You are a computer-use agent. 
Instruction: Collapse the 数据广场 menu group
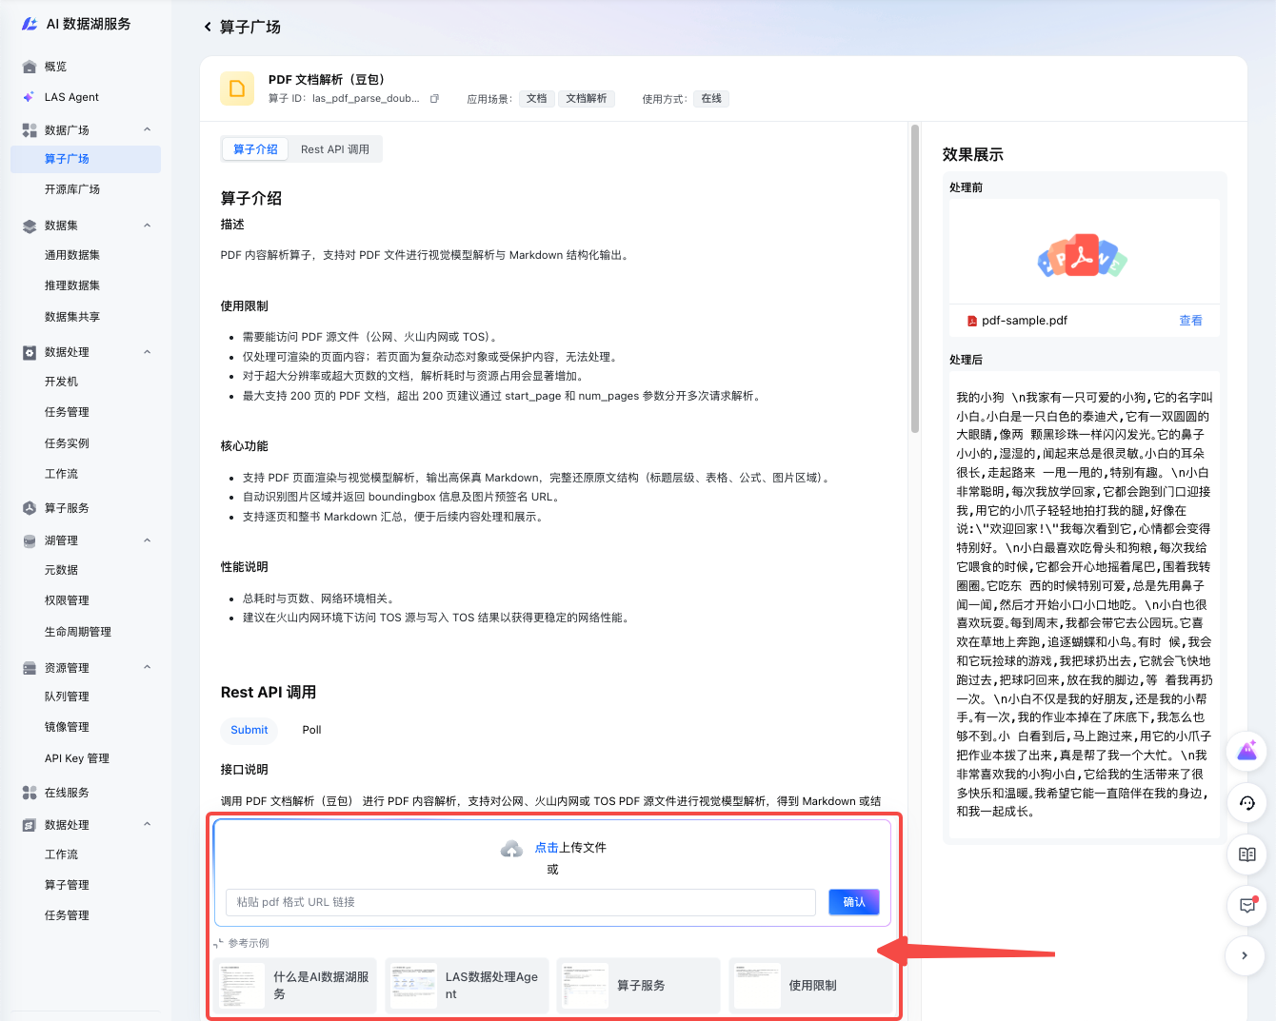click(148, 130)
